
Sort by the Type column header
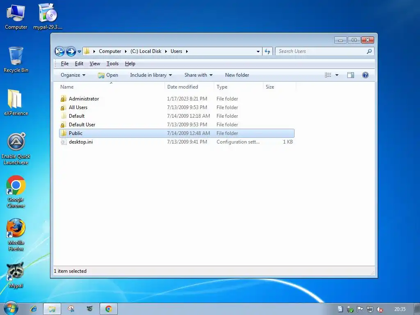click(x=238, y=87)
